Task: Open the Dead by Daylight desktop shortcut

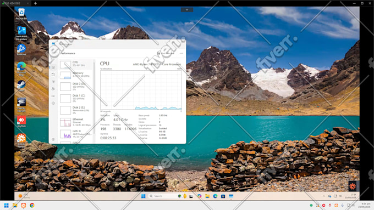Action: coord(21,105)
